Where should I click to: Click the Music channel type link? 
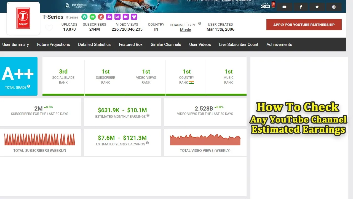[185, 30]
